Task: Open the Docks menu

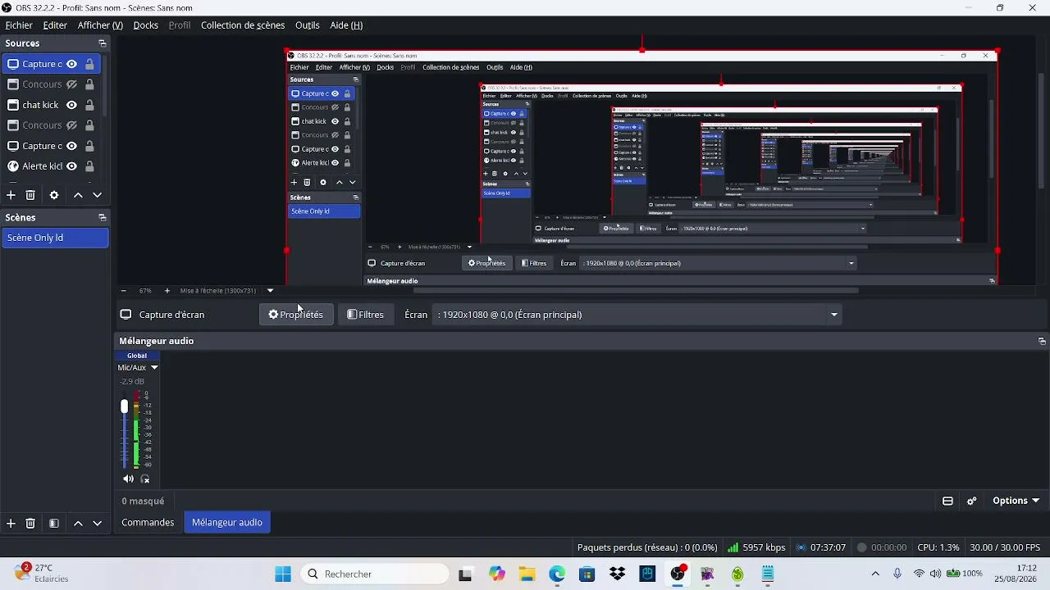Action: pos(145,25)
